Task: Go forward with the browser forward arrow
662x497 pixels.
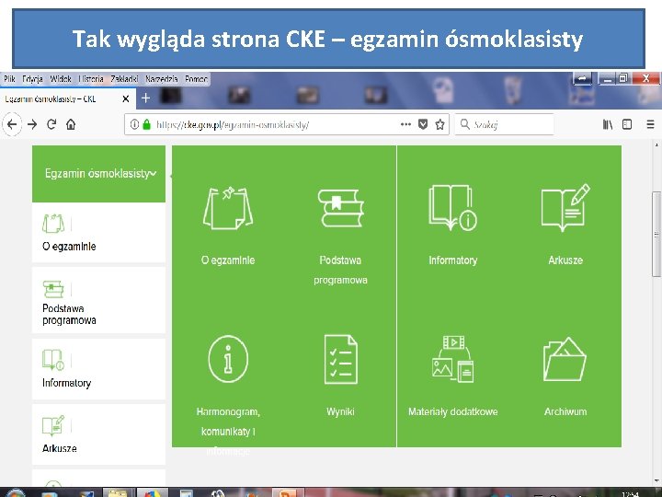Action: click(32, 124)
